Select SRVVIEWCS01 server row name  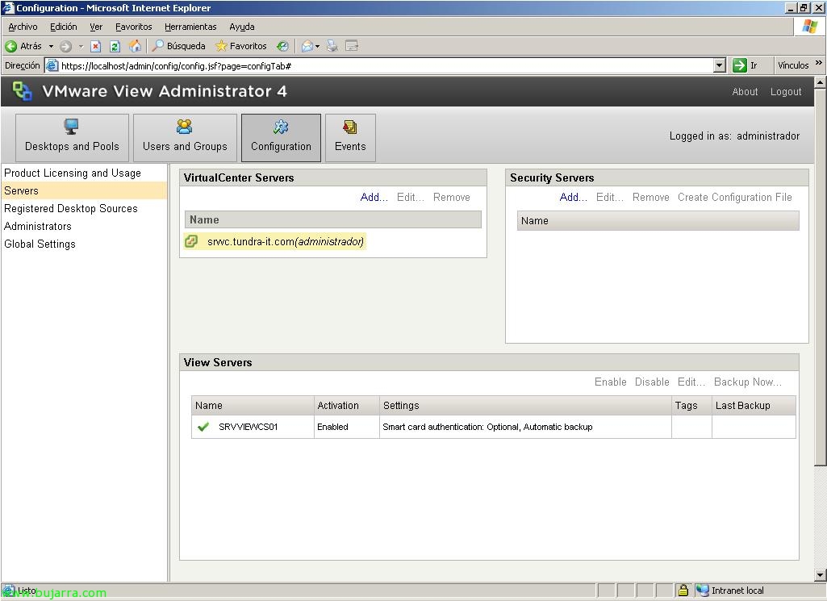point(248,427)
